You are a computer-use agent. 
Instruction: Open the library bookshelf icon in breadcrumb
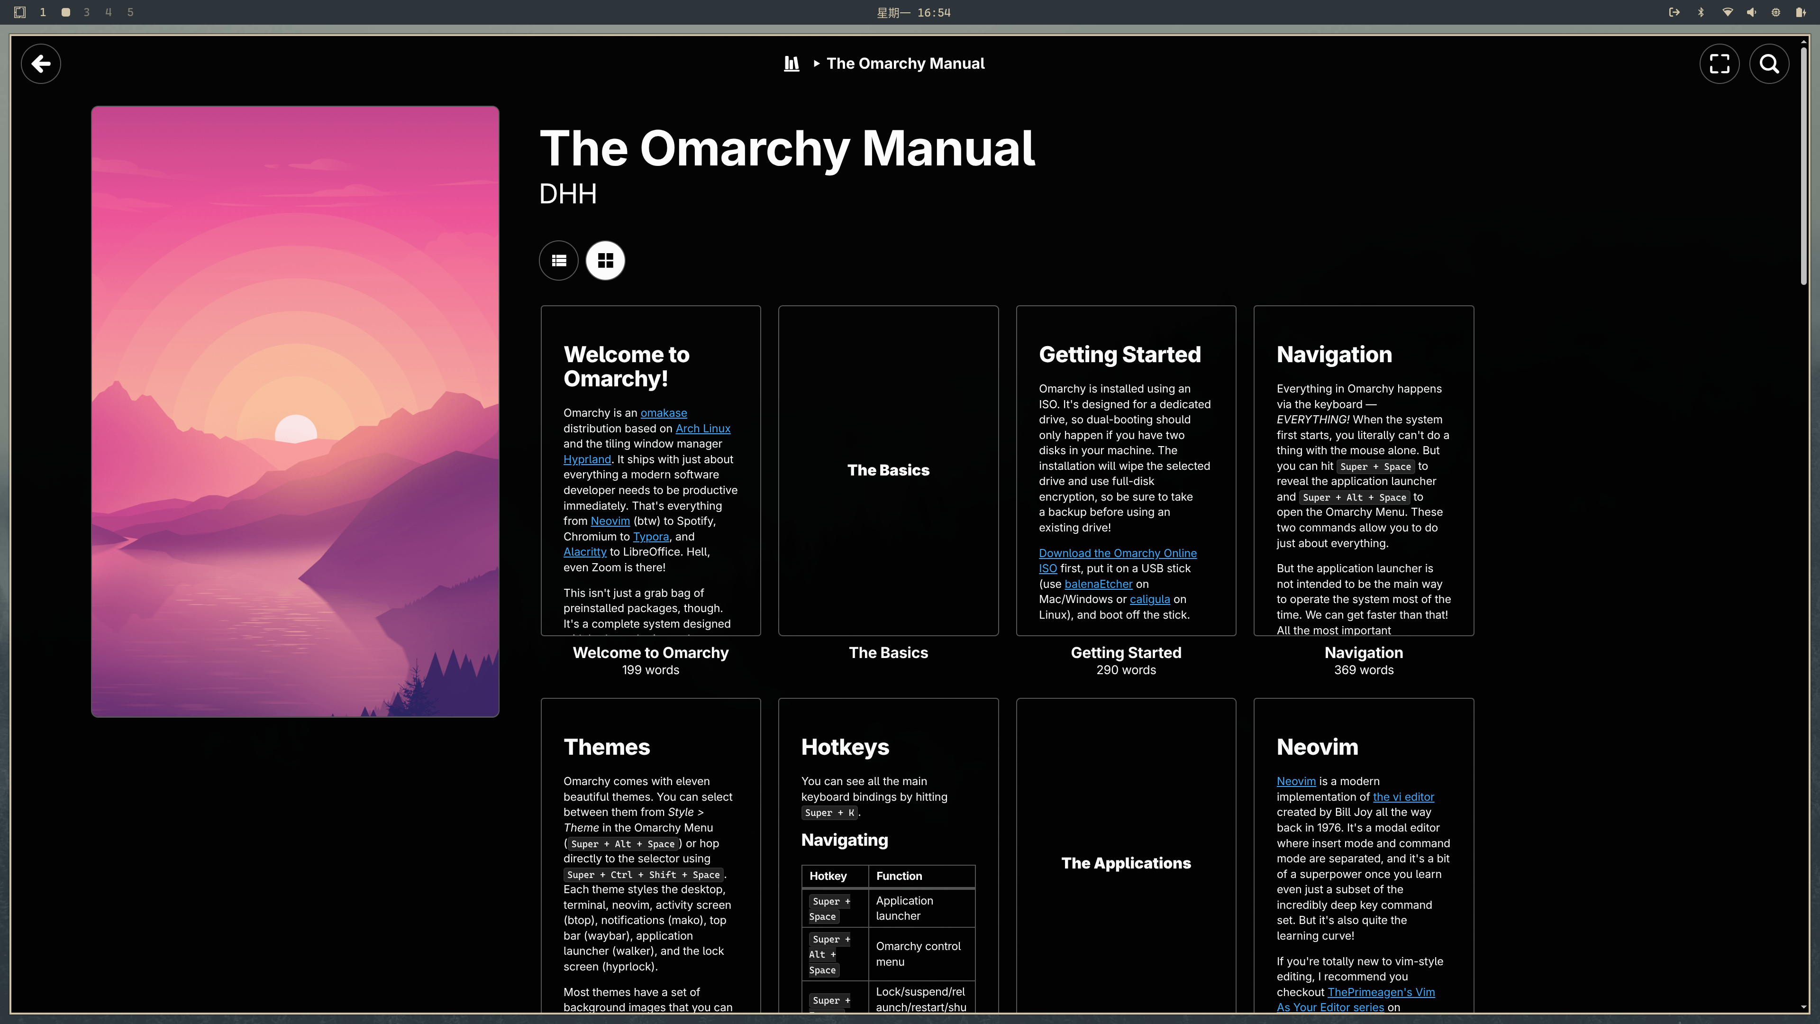point(792,64)
